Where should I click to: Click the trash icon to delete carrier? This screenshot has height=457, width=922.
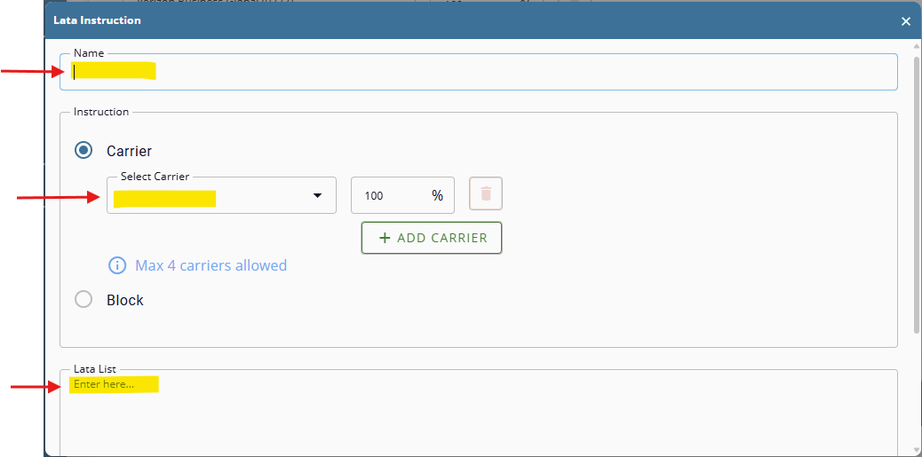click(x=485, y=194)
